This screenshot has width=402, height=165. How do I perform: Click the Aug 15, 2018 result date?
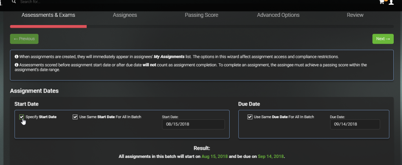click(215, 156)
